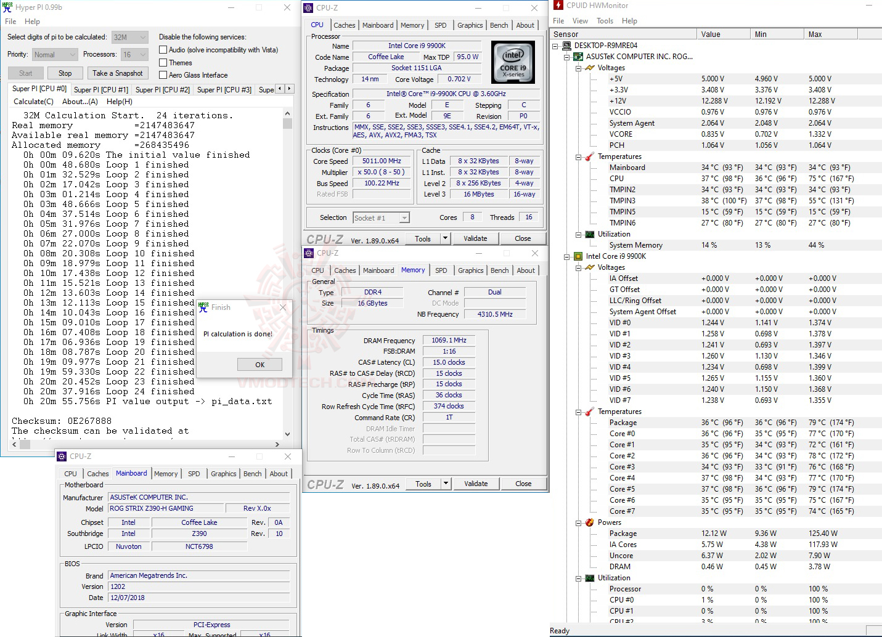882x637 pixels.
Task: Click the Stop button in Hyper PI
Action: 65,73
